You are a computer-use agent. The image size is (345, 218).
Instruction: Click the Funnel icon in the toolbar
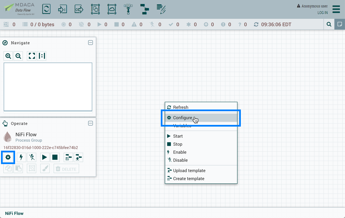(x=128, y=9)
